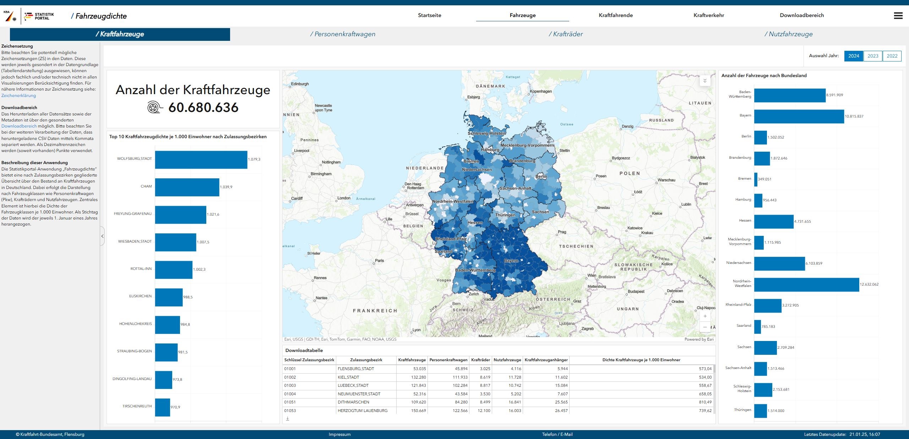Zoom out on the map
This screenshot has height=439, width=909.
tap(705, 327)
